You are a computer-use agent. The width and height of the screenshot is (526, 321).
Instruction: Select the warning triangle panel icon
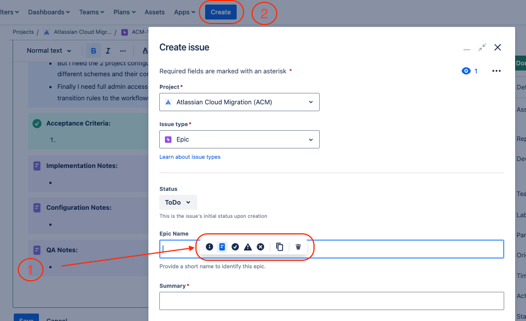tap(248, 247)
